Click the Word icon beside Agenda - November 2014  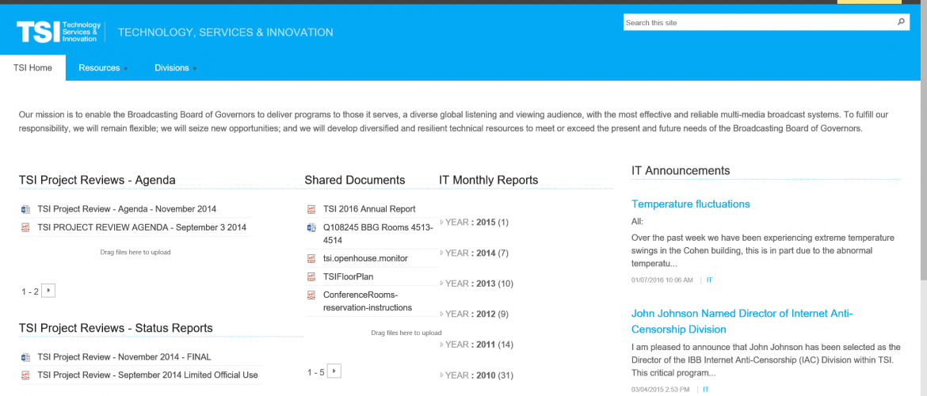coord(25,209)
